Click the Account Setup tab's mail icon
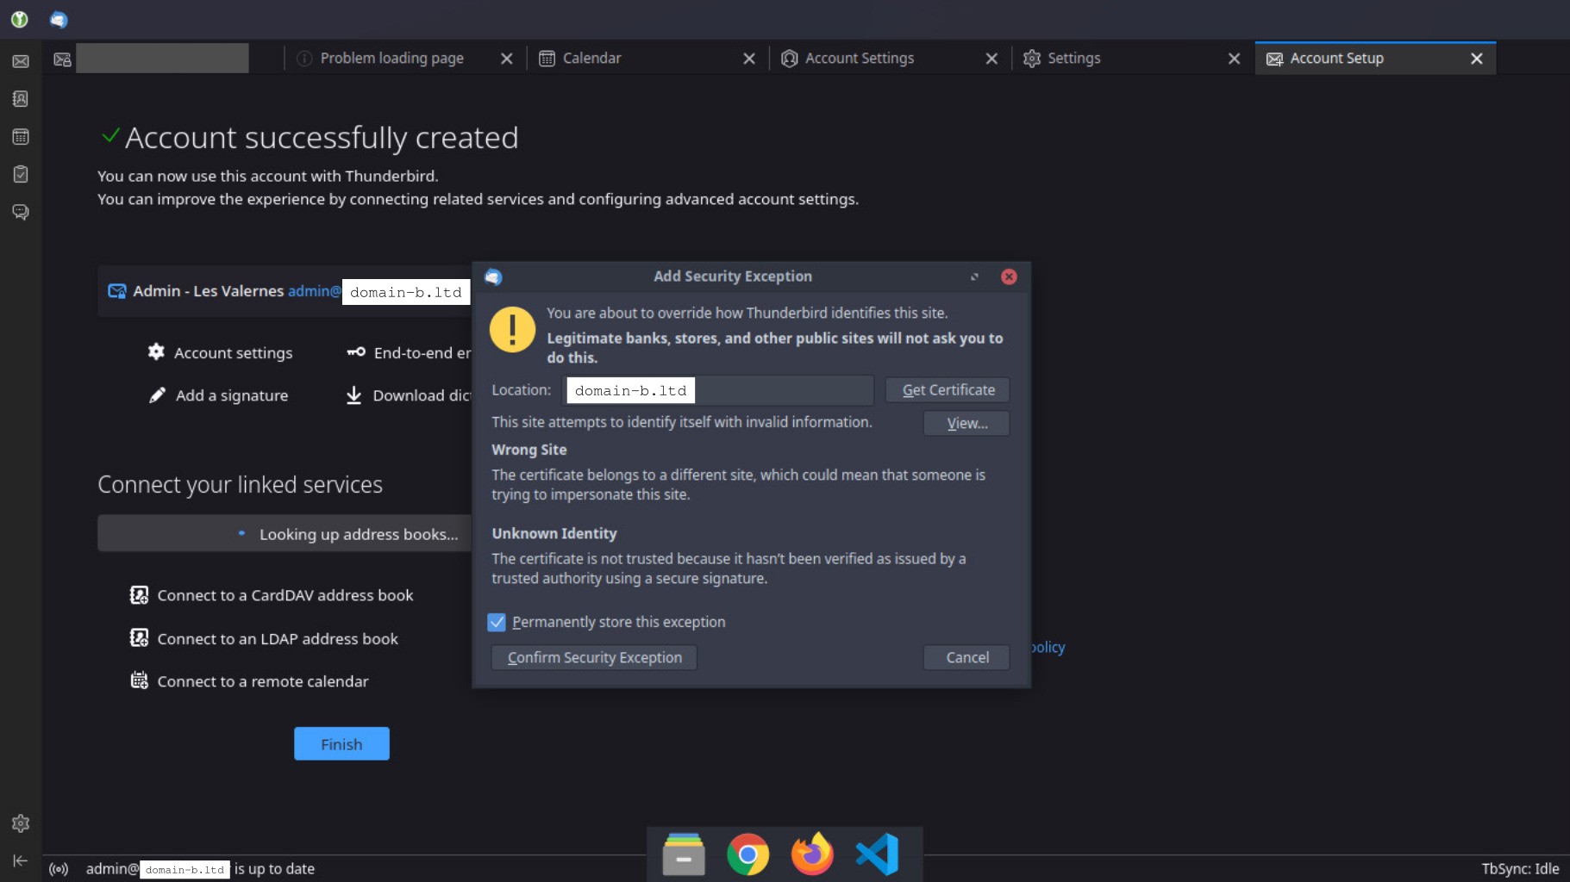Screen dimensions: 1570x882 (1274, 58)
